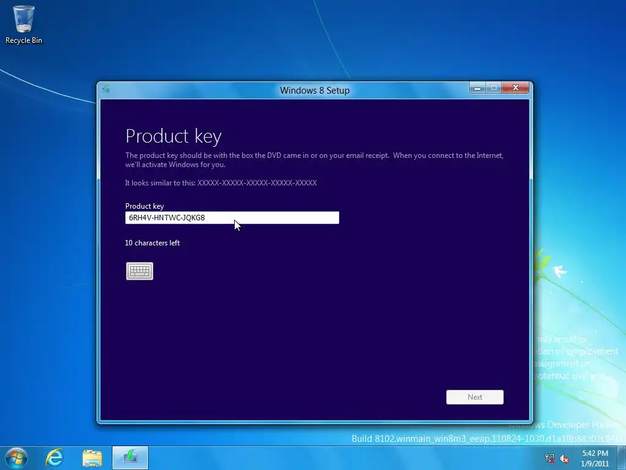Click the muted volume tray icon

(564, 458)
